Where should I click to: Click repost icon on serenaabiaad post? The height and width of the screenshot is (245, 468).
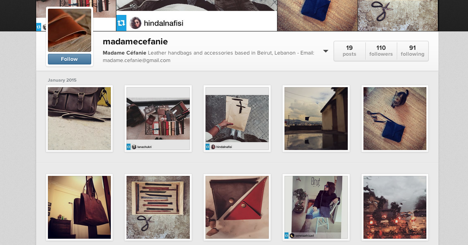click(286, 236)
